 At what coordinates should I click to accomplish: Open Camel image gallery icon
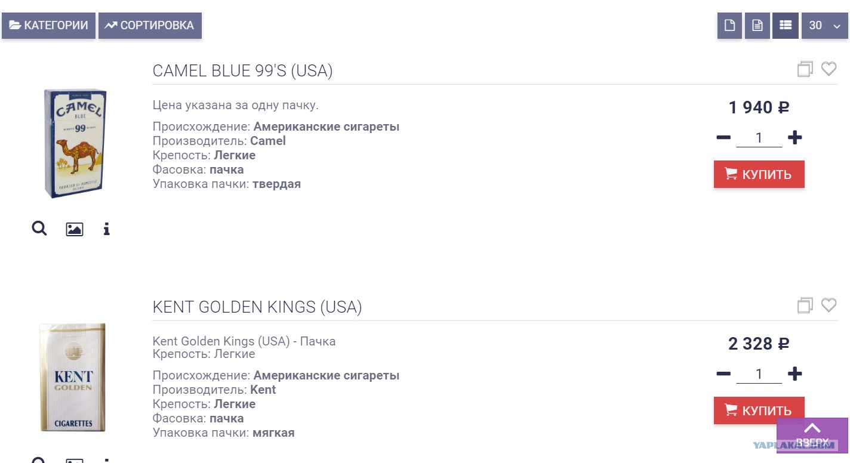click(75, 229)
